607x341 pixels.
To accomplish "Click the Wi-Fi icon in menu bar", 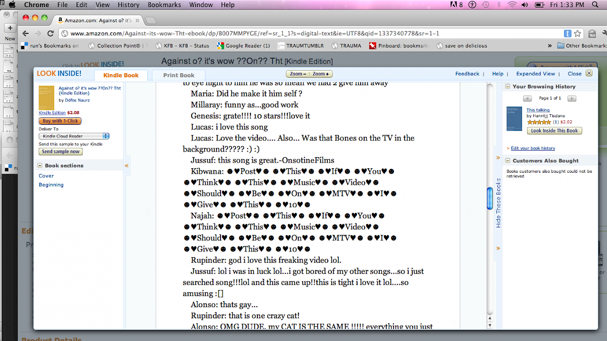I will 512,5.
